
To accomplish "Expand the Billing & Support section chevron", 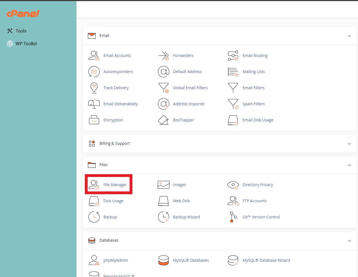I will pos(349,144).
